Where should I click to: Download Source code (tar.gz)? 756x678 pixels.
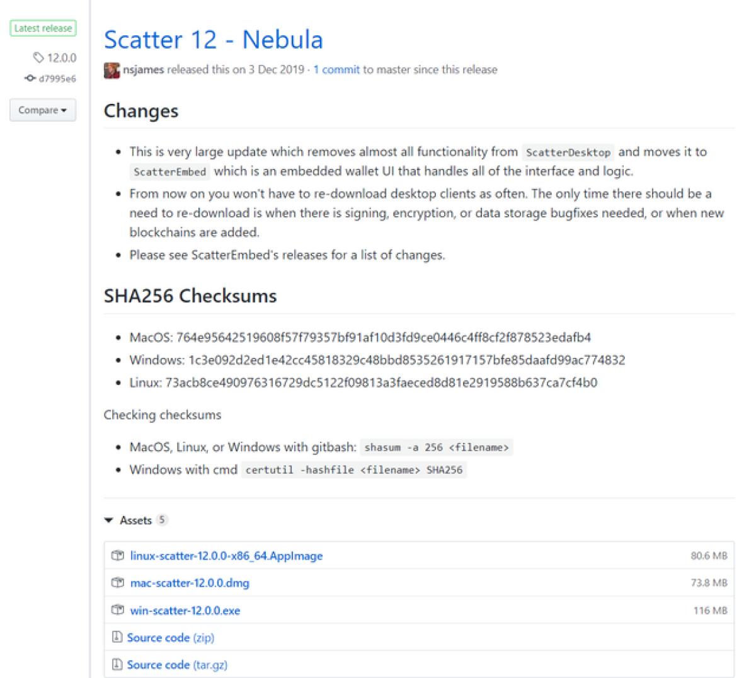tap(177, 665)
